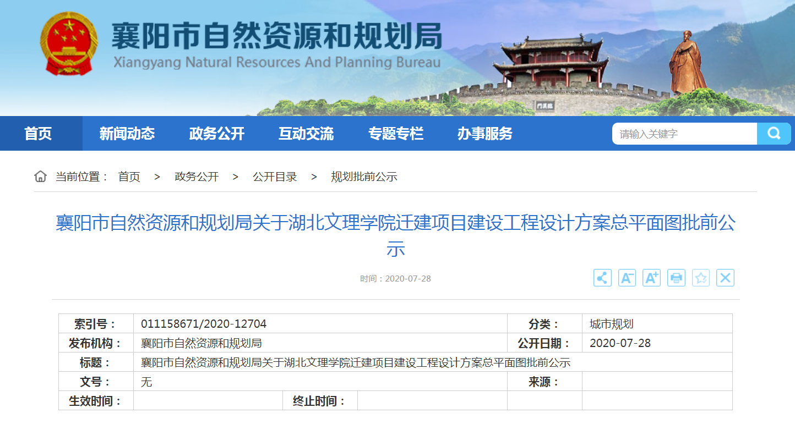Click the title row text in table
795x424 pixels.
tap(356, 363)
